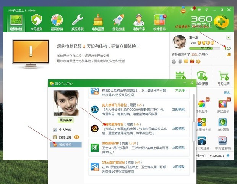
Task: Click the Lv10 level label
Action: coord(193,43)
